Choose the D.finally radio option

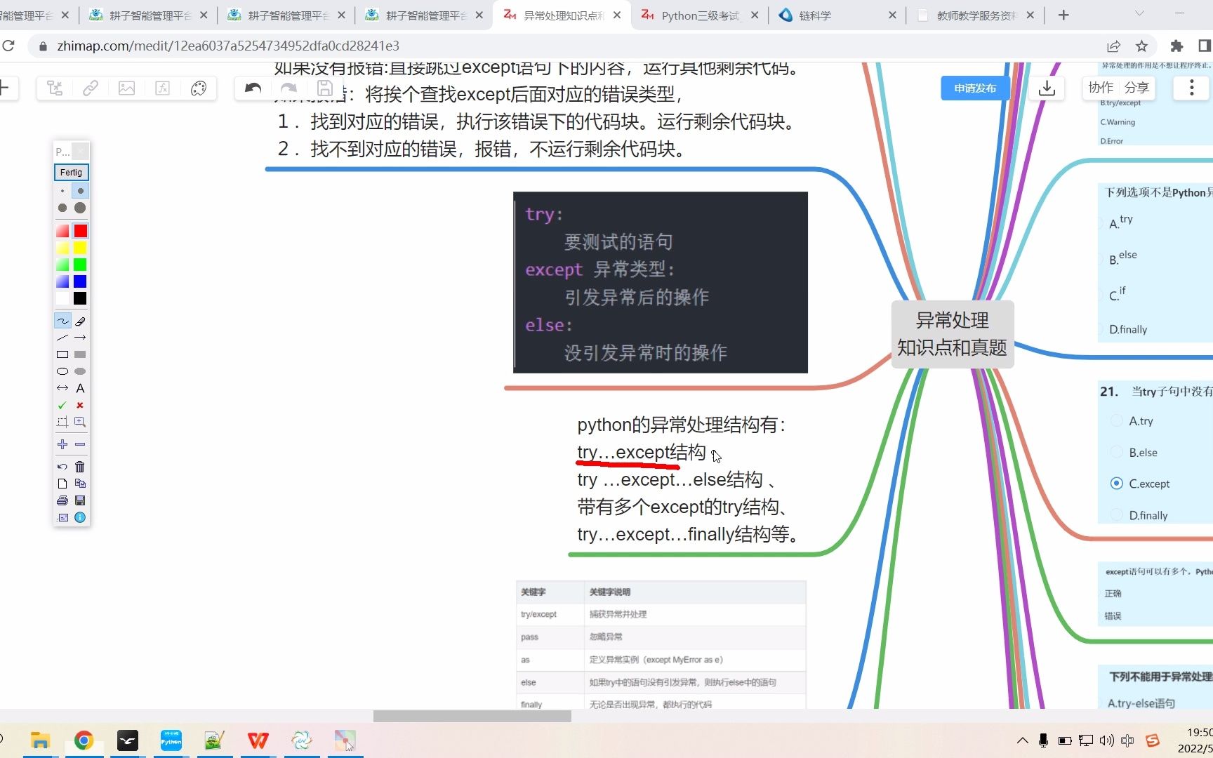pyautogui.click(x=1116, y=514)
